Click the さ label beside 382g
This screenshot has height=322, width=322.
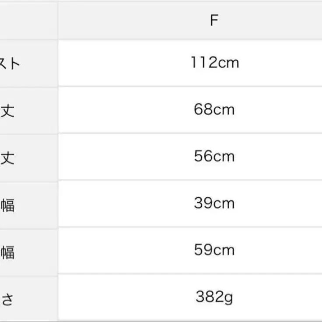point(7,298)
